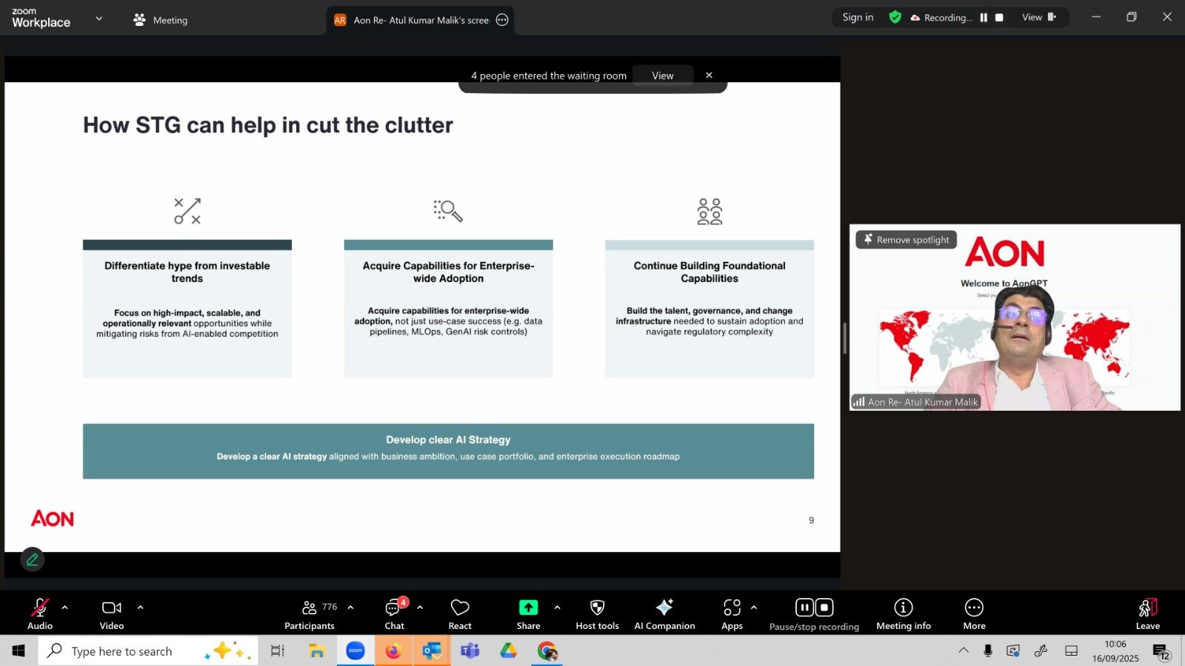
Task: Open the View layout menu
Action: [1038, 18]
